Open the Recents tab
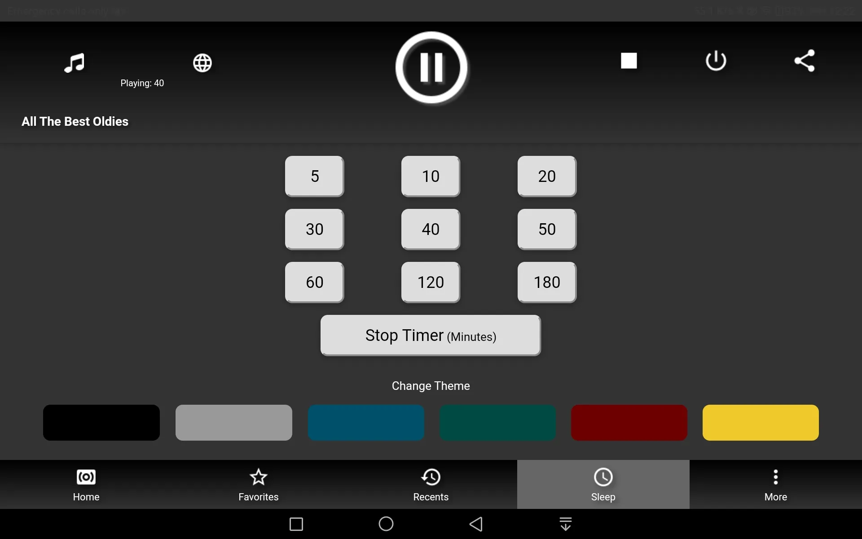 coord(431,484)
